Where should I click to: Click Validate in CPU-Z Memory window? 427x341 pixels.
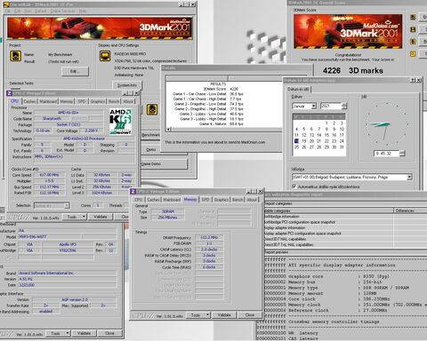pos(224,315)
